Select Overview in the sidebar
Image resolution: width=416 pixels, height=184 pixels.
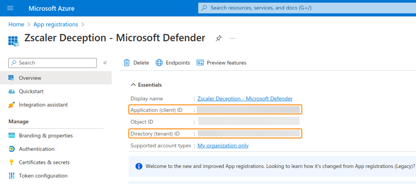56,78
